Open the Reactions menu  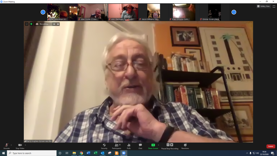tap(185, 146)
